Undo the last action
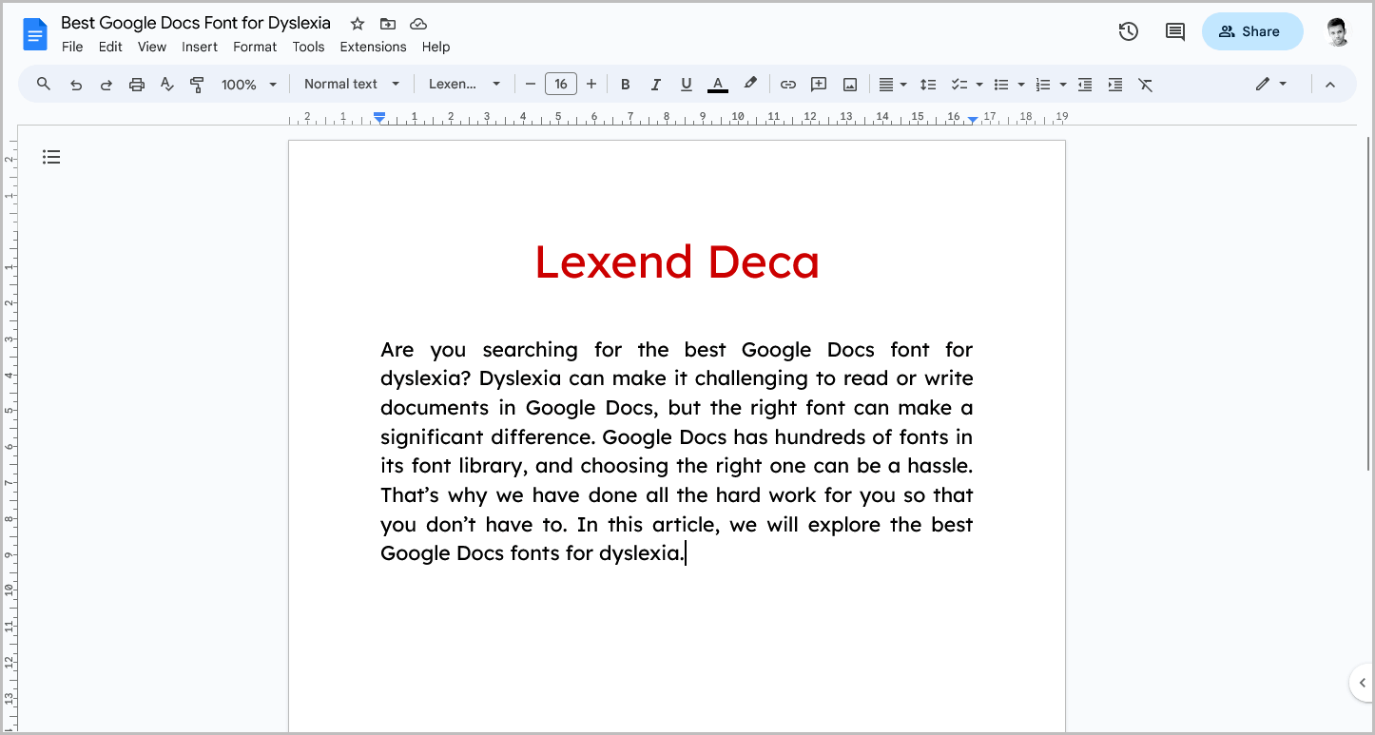1375x735 pixels. pos(76,85)
